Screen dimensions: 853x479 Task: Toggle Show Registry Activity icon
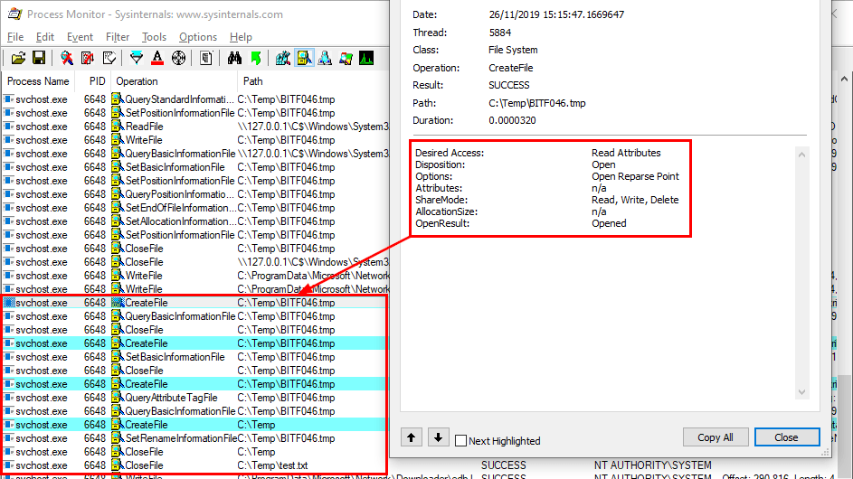(283, 58)
